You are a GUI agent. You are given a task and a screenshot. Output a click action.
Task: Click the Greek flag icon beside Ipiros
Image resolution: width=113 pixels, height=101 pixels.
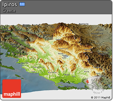tap(22, 4)
